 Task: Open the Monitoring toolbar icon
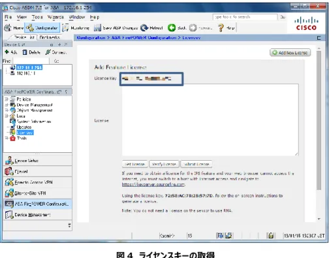[x=65, y=27]
